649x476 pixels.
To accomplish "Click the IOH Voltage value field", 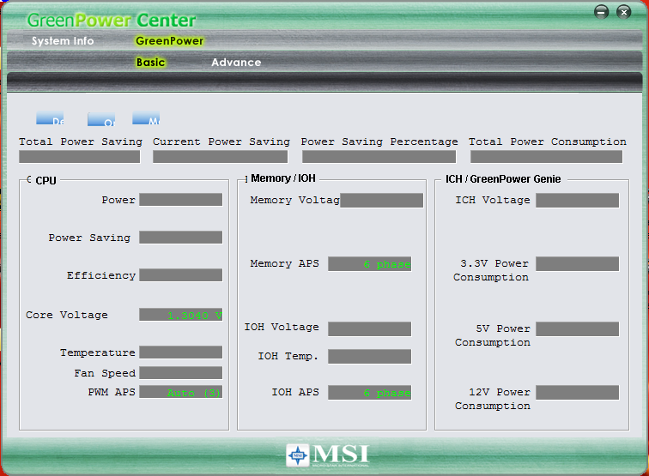I will [x=370, y=329].
